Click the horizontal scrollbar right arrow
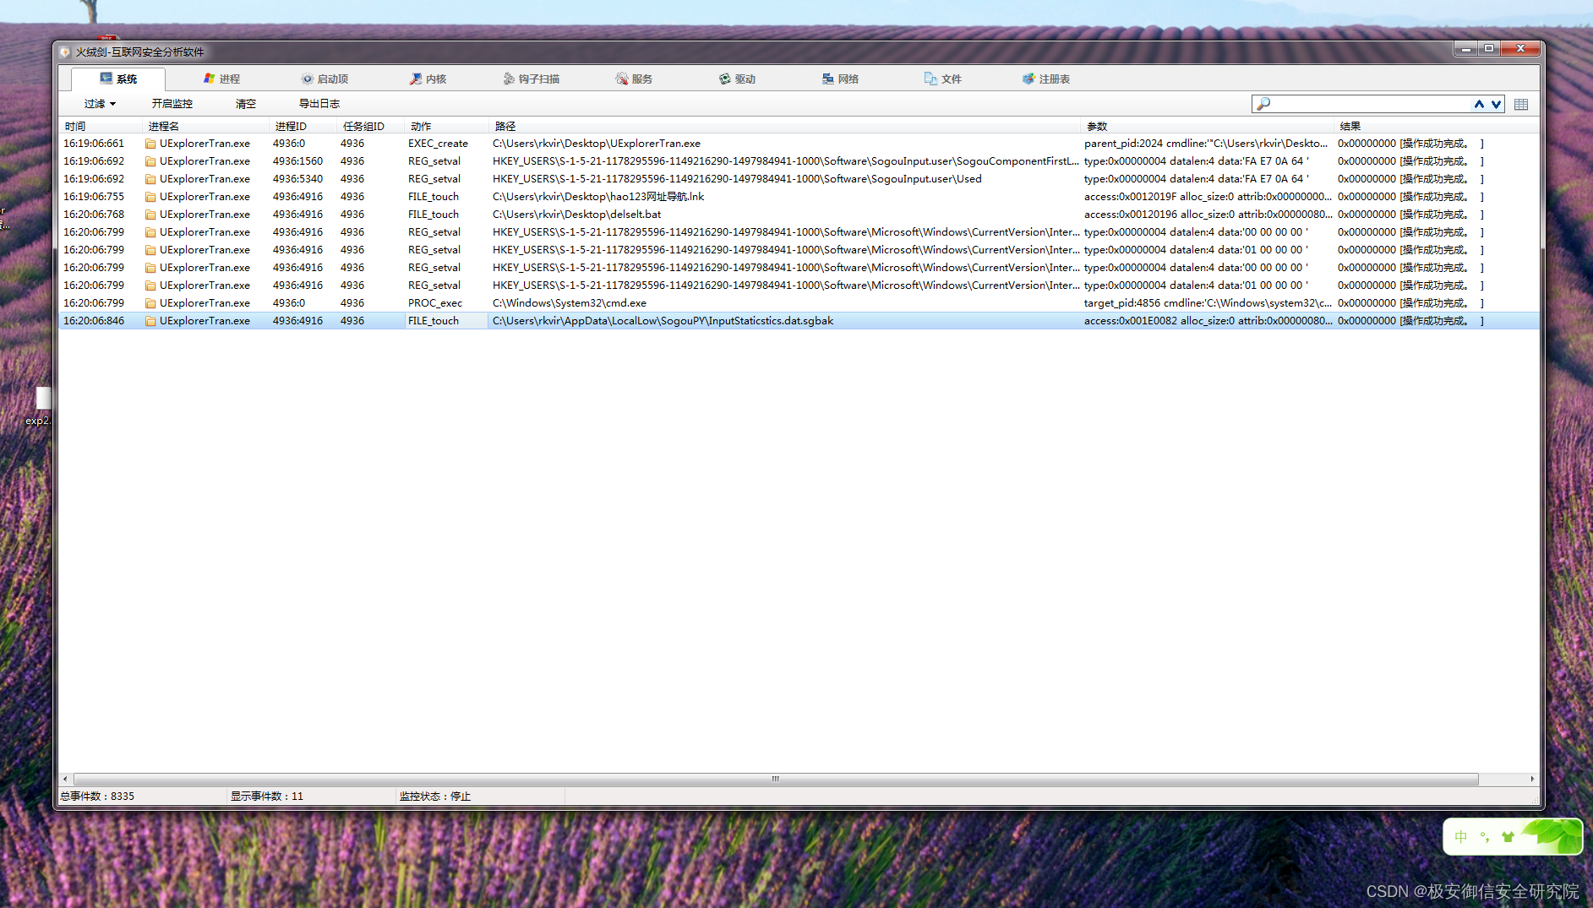 coord(1532,779)
